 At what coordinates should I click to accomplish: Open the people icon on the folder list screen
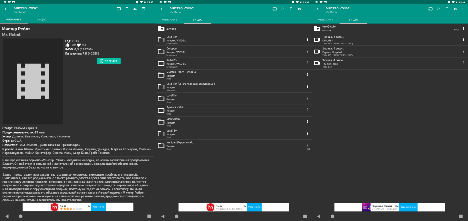[299, 9]
